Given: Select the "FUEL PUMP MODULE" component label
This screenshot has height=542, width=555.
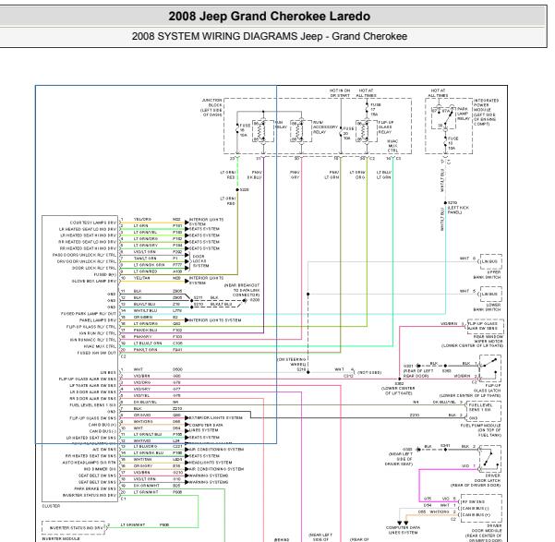Looking at the screenshot, I should 481,425.
